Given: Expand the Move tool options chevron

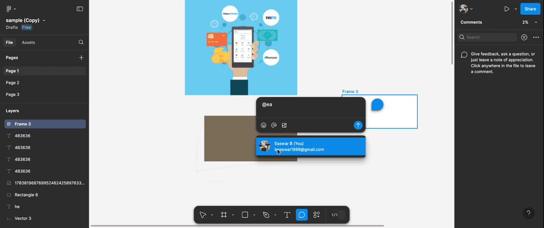Looking at the screenshot, I should [211, 215].
